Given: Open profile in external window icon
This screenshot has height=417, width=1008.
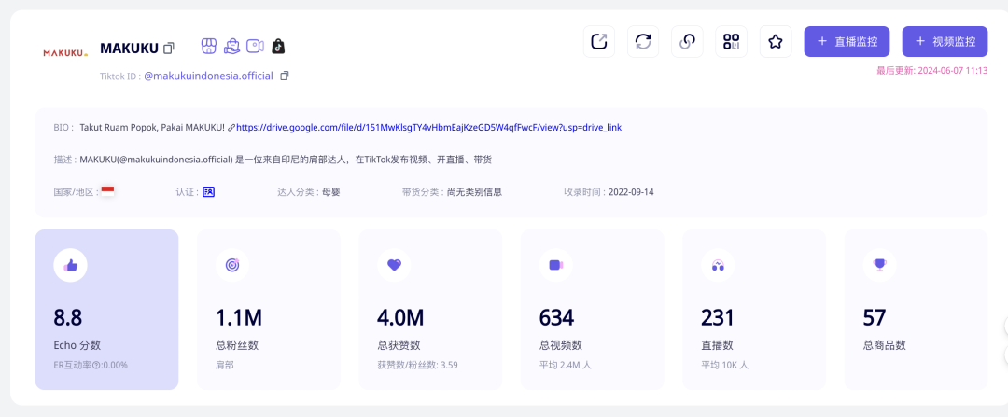Looking at the screenshot, I should (x=599, y=41).
